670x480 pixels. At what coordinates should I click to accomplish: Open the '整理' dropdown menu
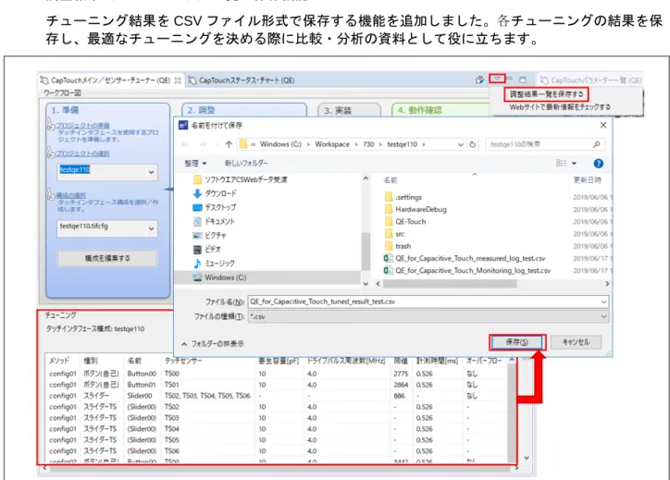point(195,163)
